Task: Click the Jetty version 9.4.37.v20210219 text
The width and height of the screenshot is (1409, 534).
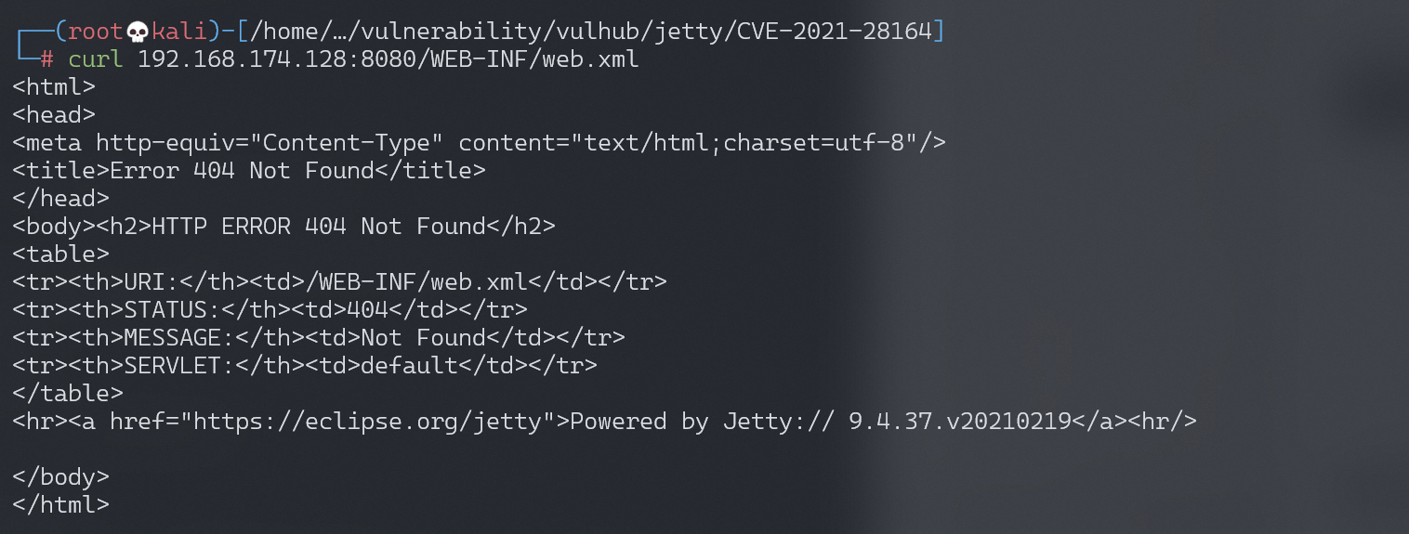Action: coord(960,422)
